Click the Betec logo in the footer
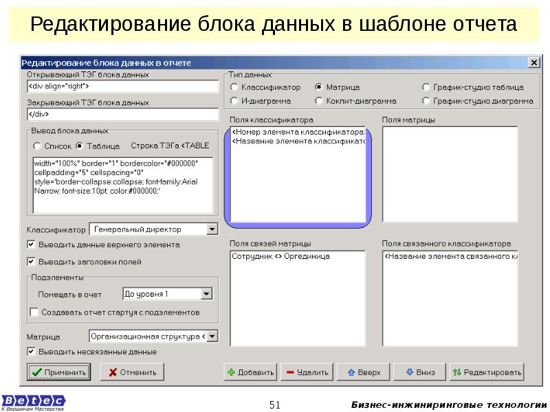This screenshot has width=550, height=412. 33,401
